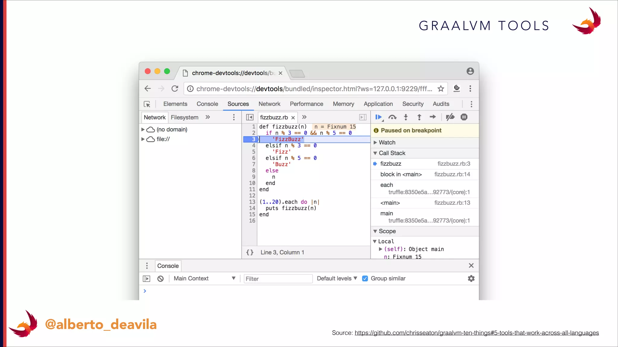Open the Performance panel

click(x=307, y=104)
